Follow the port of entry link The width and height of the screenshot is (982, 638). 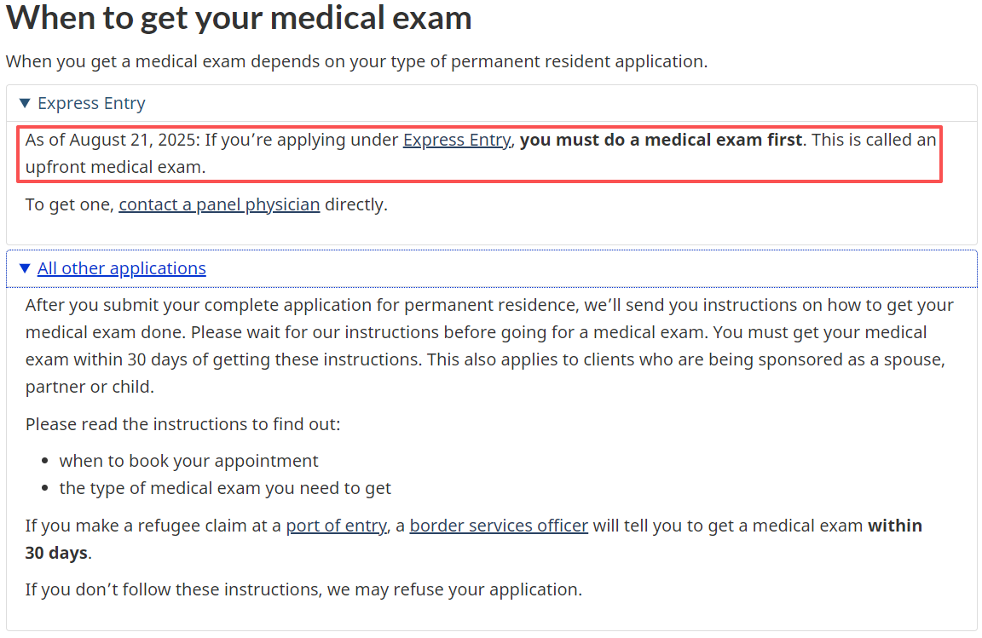click(336, 526)
